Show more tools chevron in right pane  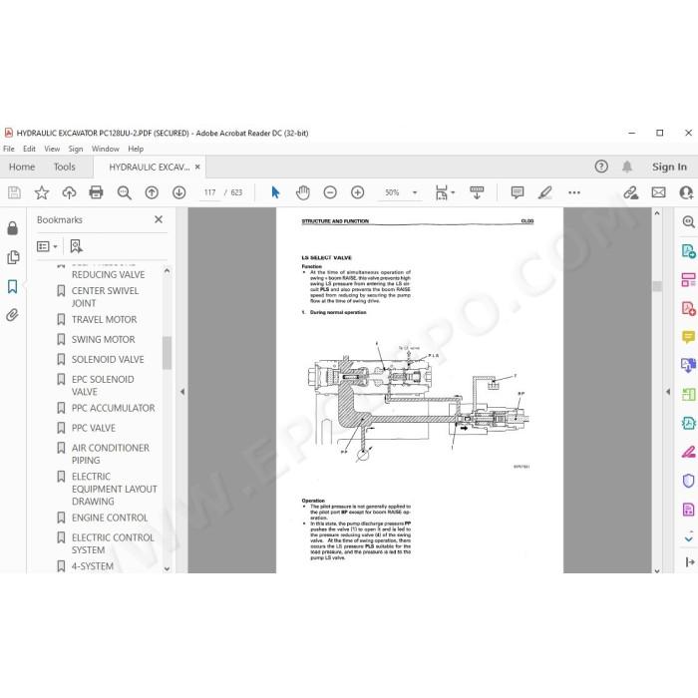689,538
